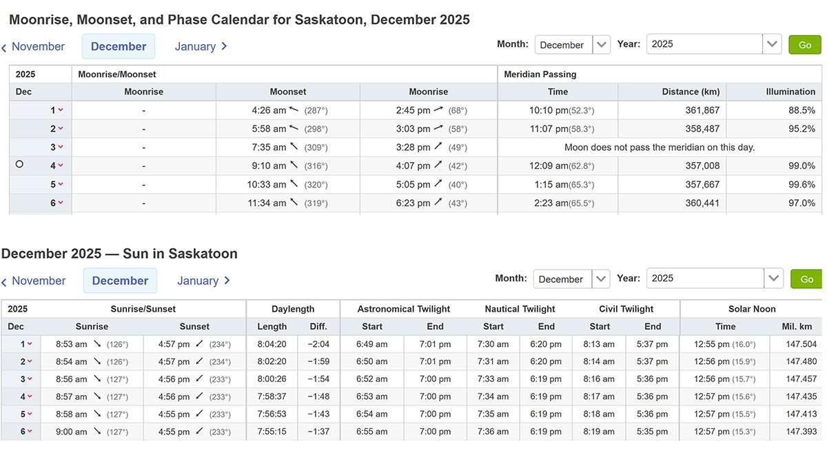Click the sunrise direction arrow at 8:57 am
This screenshot has width=827, height=473.
tap(97, 396)
